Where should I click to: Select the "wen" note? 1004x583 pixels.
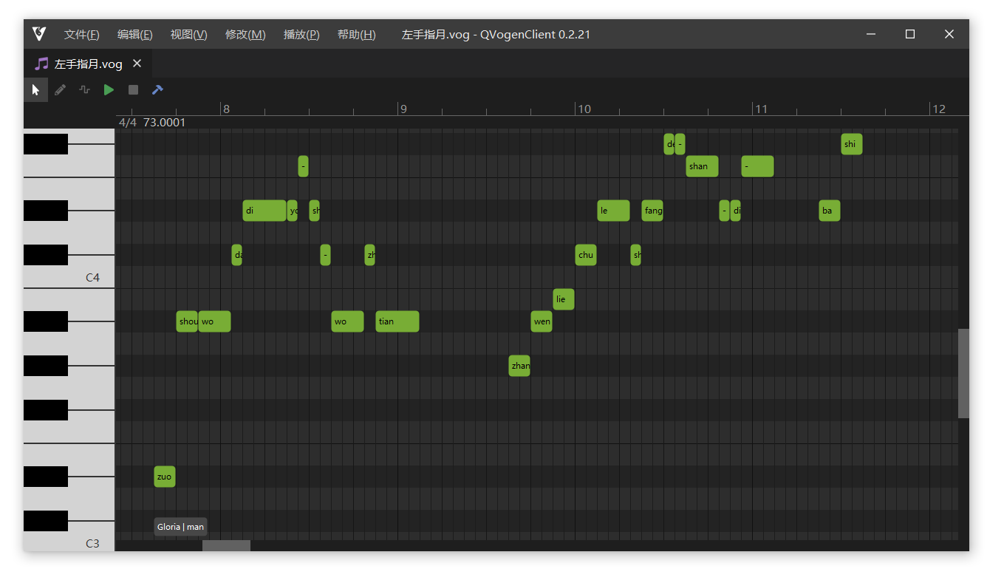coord(542,321)
